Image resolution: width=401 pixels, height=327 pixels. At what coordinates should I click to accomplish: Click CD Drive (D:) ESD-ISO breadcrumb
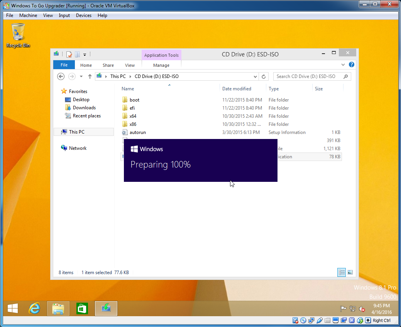coord(157,76)
